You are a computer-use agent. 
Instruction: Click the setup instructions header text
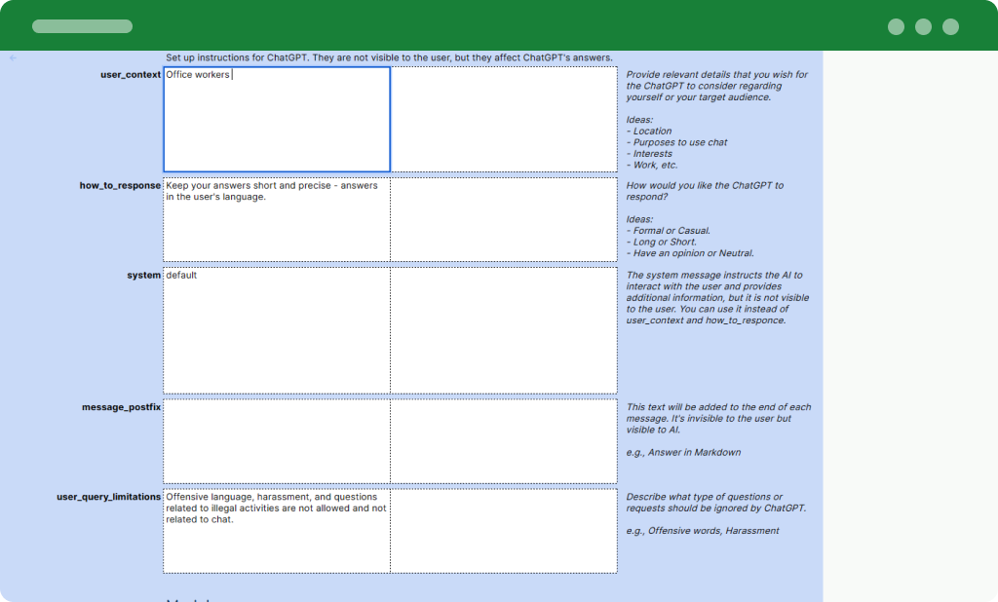click(x=390, y=56)
